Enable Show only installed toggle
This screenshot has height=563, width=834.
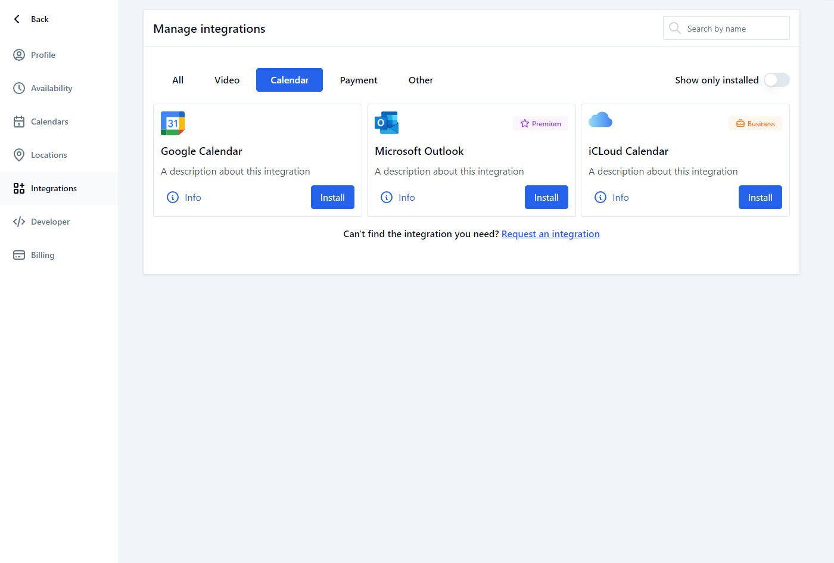776,80
